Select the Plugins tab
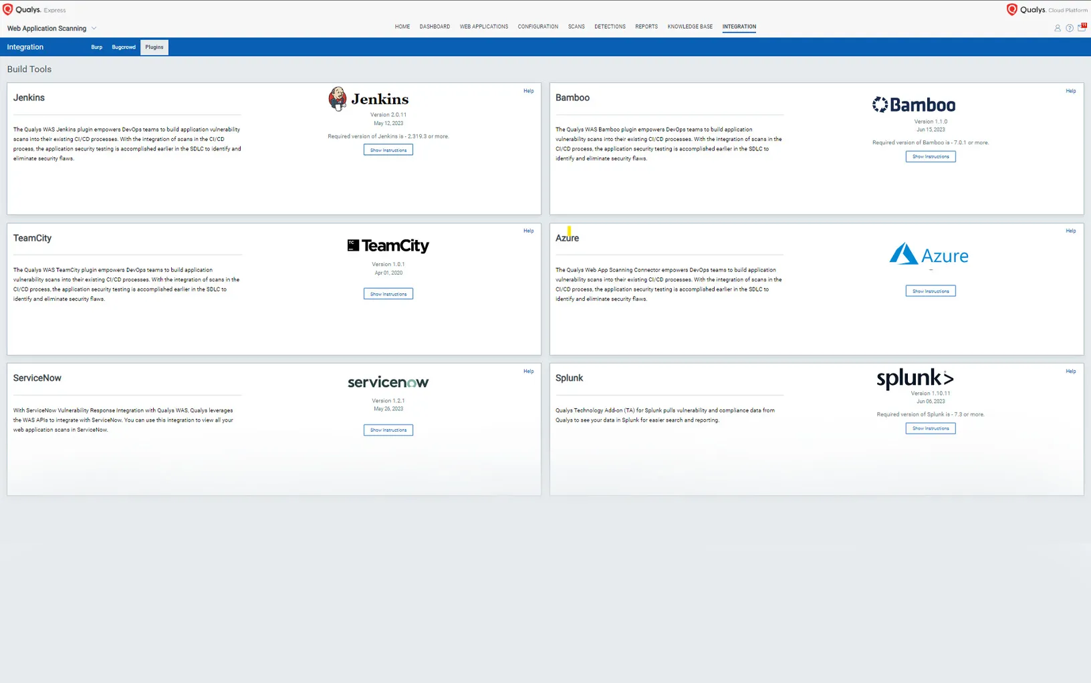The height and width of the screenshot is (683, 1091). 154,47
